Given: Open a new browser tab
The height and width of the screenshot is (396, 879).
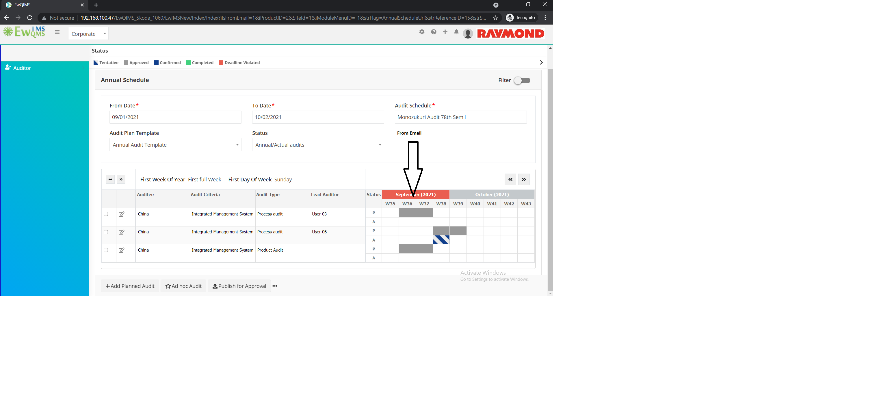Looking at the screenshot, I should click(96, 5).
